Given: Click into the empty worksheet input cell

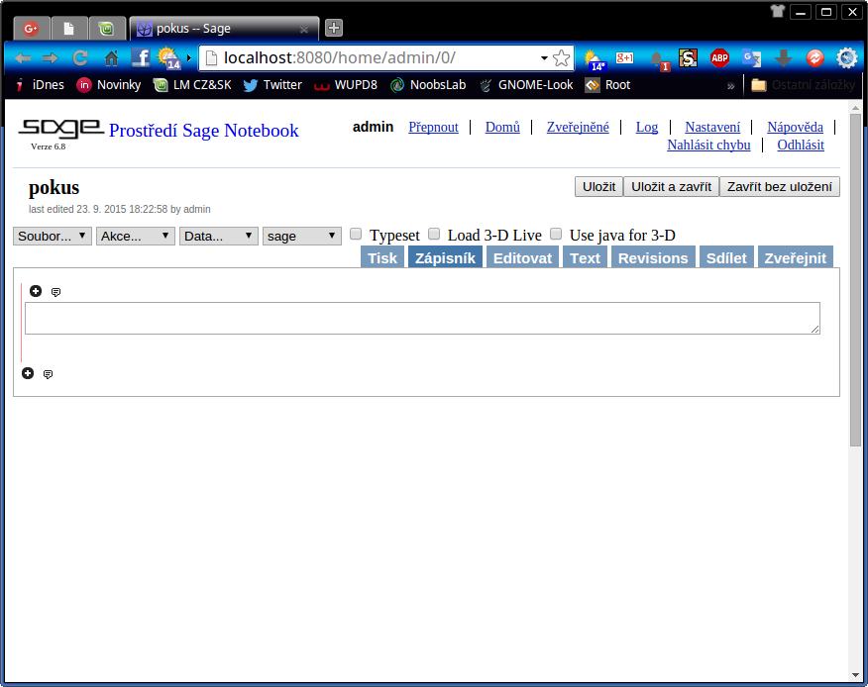Looking at the screenshot, I should pos(422,318).
